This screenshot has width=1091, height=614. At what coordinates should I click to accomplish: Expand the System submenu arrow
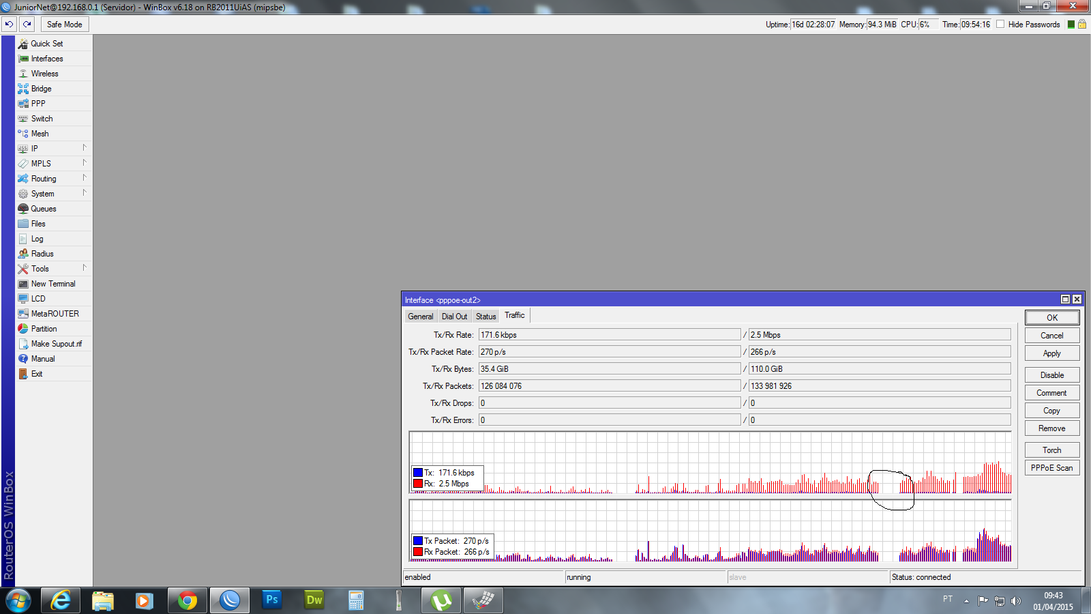pos(85,193)
